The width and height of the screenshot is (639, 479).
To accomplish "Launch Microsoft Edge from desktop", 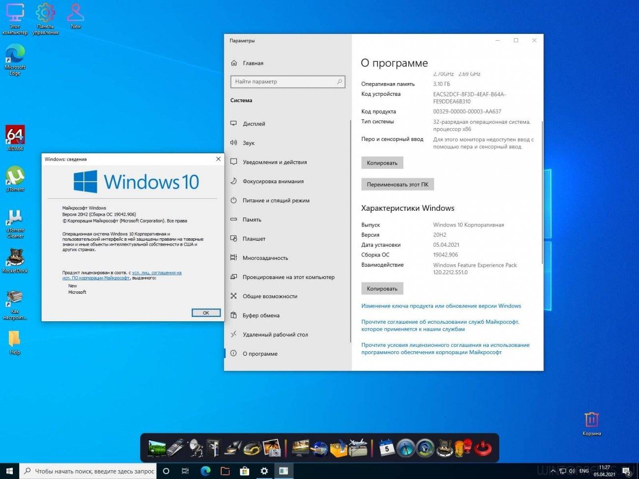I will [x=15, y=59].
